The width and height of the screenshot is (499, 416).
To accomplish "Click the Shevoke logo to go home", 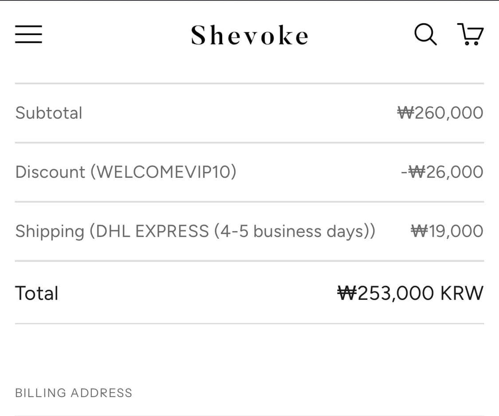I will coord(249,35).
